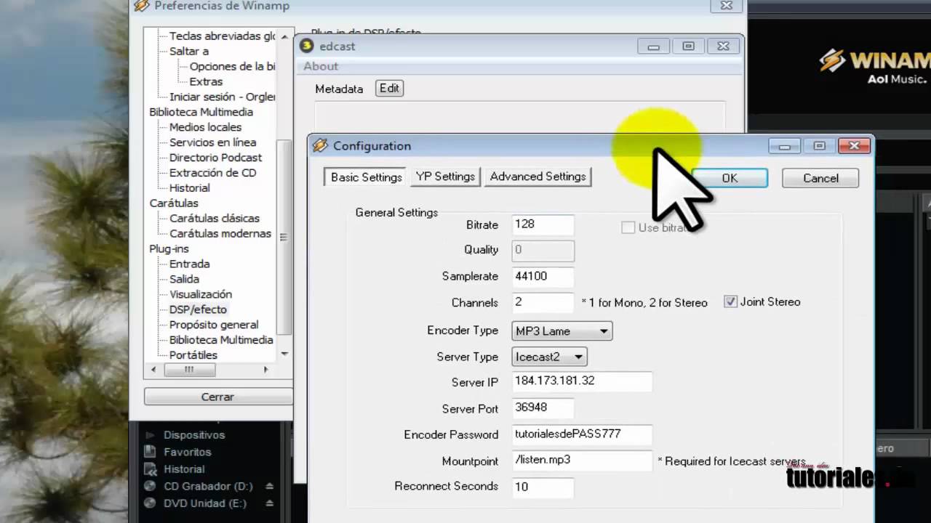Toggle the Joint Stereo checkbox
This screenshot has width=931, height=523.
click(730, 302)
